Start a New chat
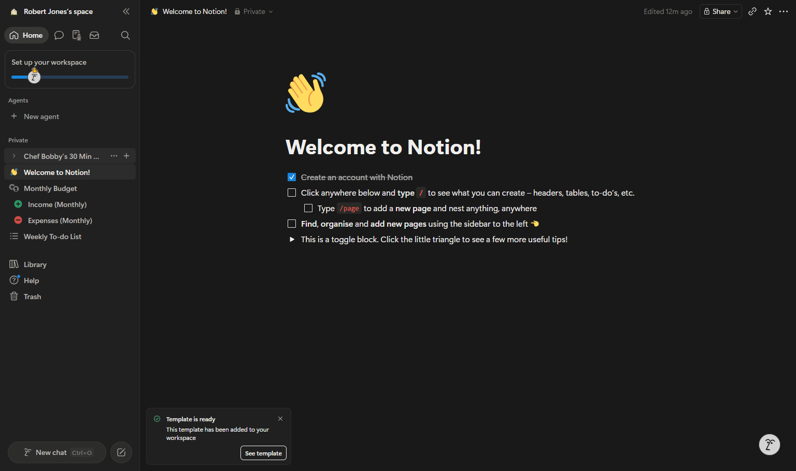The height and width of the screenshot is (471, 796). tap(57, 452)
